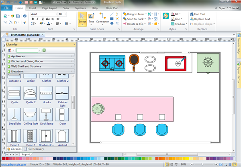Switch to the Page Layout tab

click(49, 8)
